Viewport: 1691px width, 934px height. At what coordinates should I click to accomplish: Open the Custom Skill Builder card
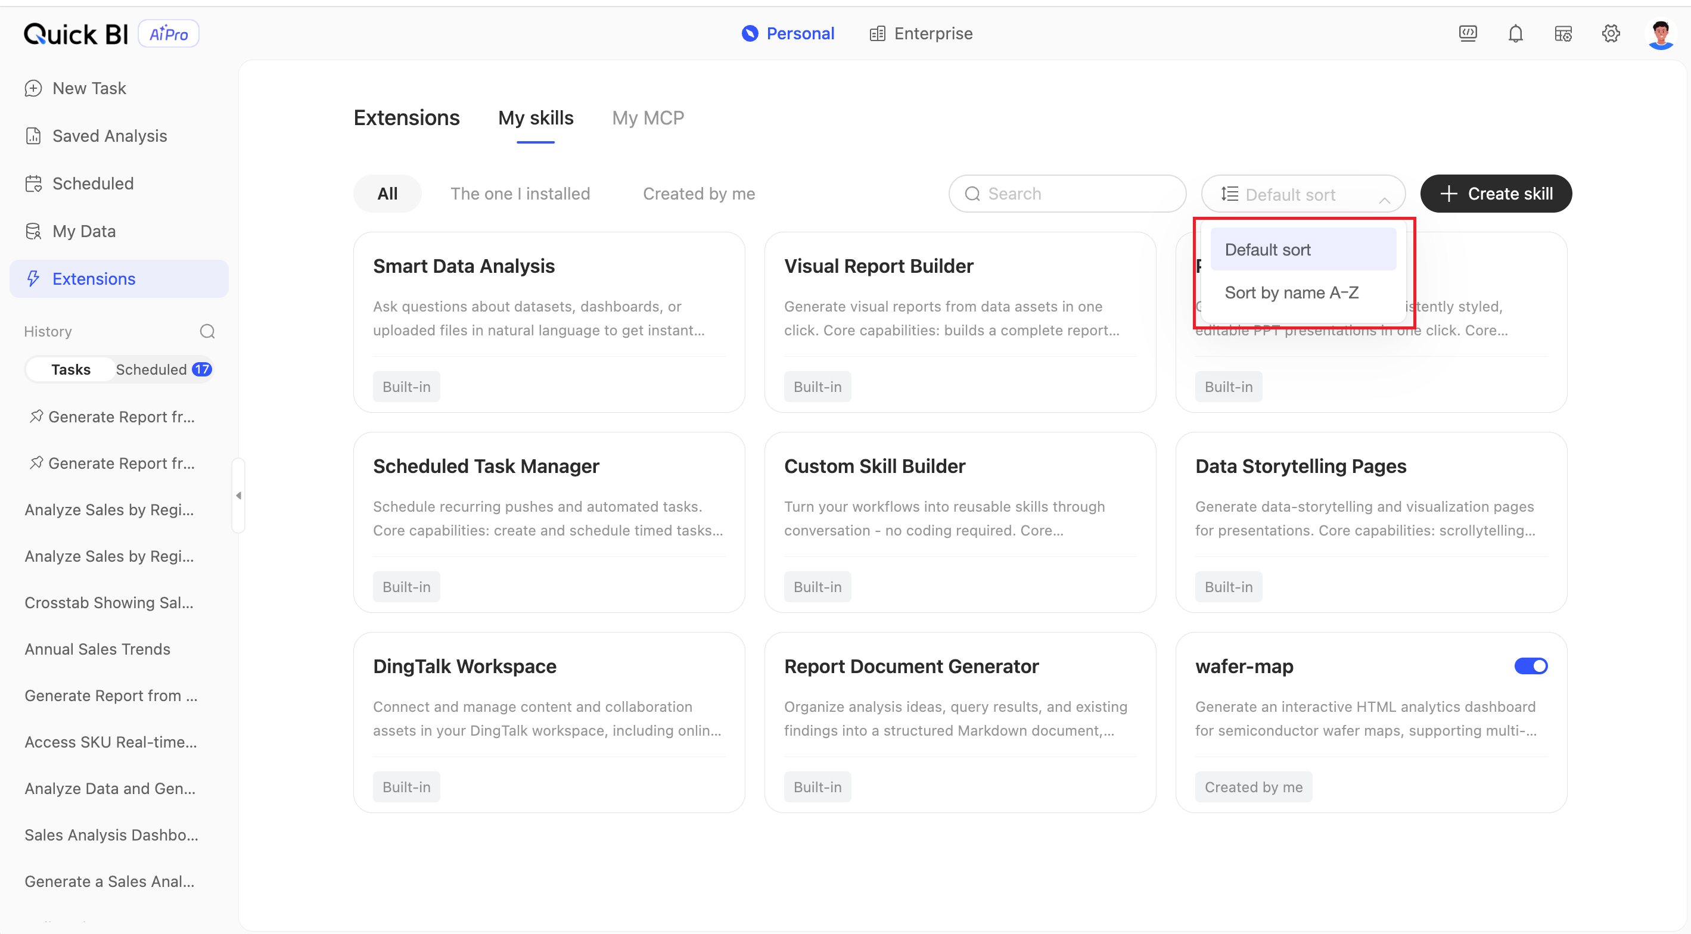960,522
